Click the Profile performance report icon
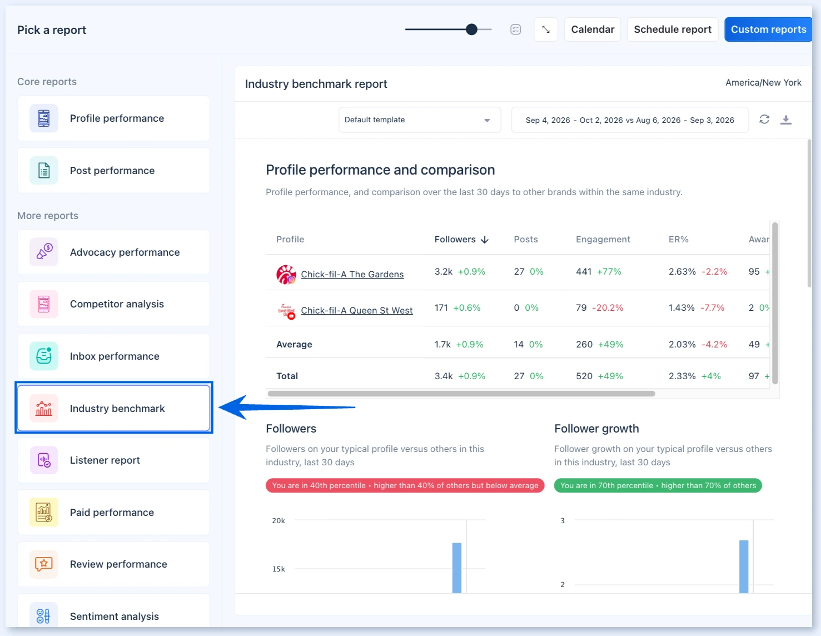 click(44, 118)
